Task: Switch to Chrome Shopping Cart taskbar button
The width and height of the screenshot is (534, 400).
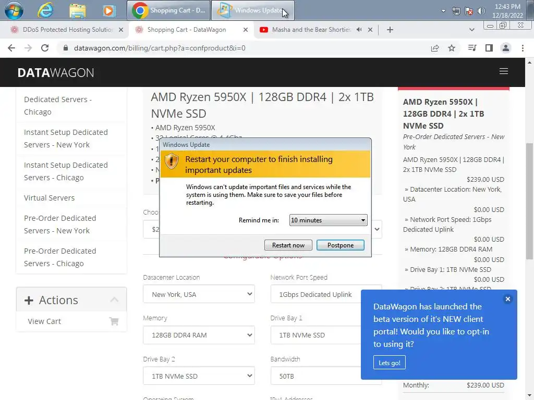Action: [x=168, y=10]
